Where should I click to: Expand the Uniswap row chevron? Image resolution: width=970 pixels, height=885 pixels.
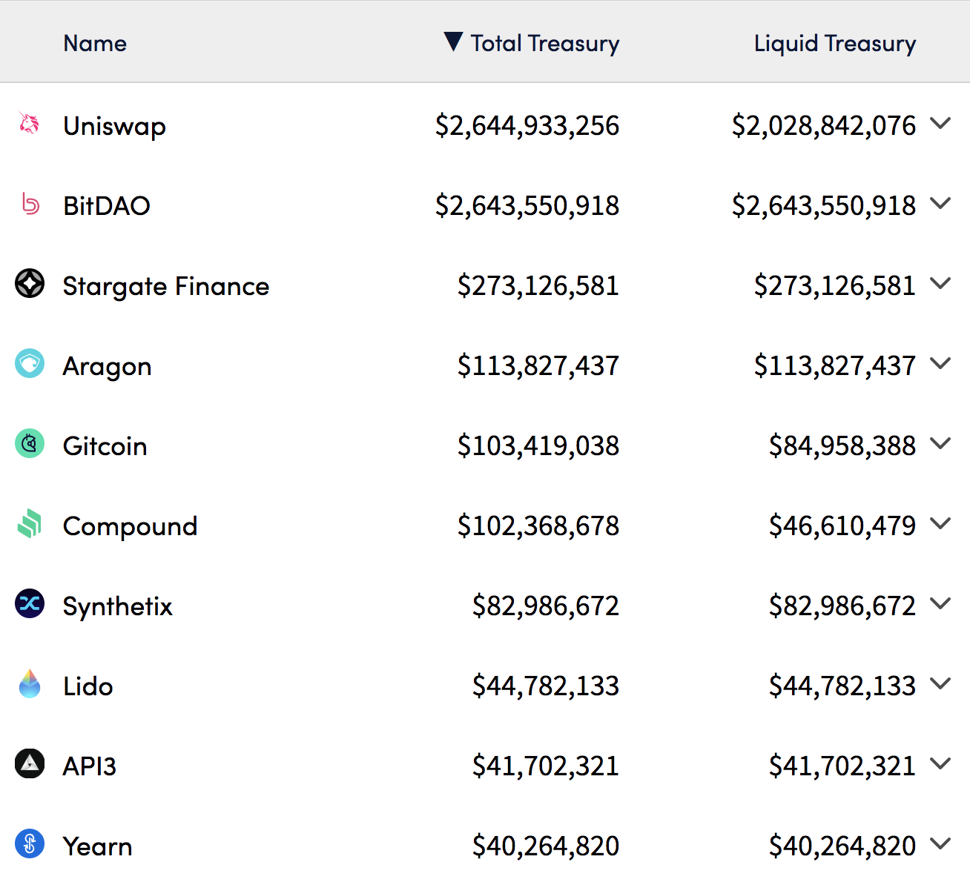[x=940, y=124]
